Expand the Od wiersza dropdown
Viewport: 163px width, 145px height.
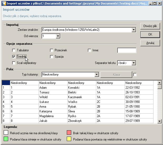(58, 36)
